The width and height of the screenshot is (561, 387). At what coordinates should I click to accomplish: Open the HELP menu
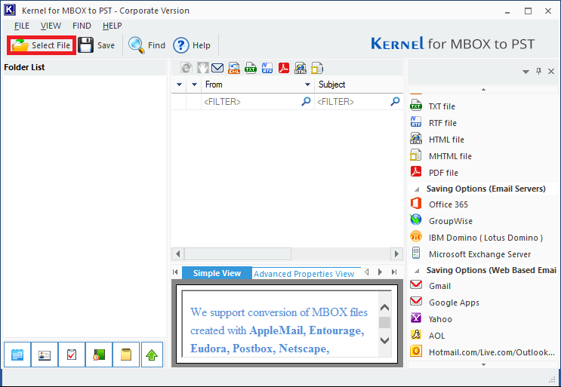click(112, 26)
